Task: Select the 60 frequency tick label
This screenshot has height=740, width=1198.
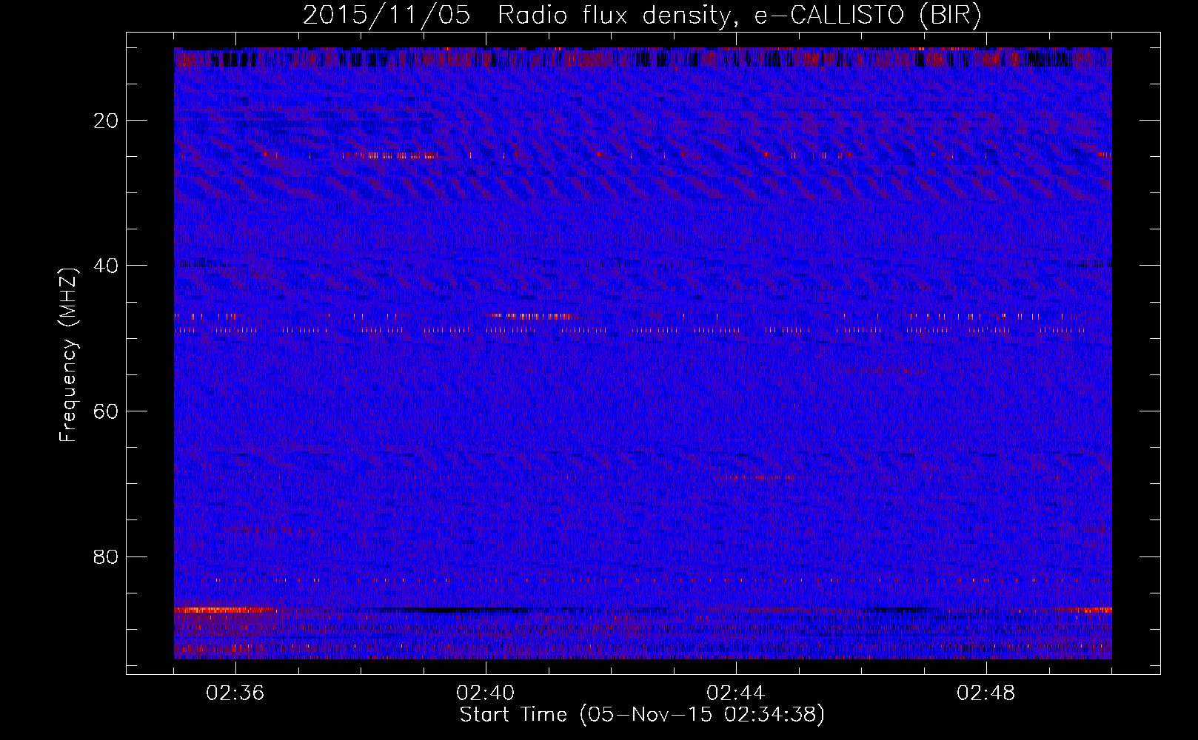Action: (x=107, y=411)
